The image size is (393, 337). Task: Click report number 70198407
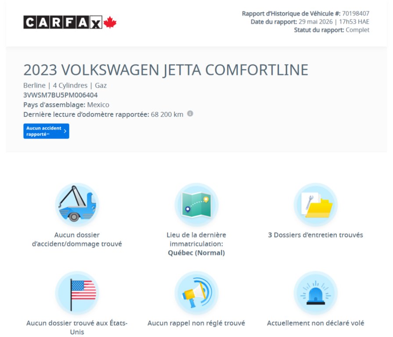356,14
